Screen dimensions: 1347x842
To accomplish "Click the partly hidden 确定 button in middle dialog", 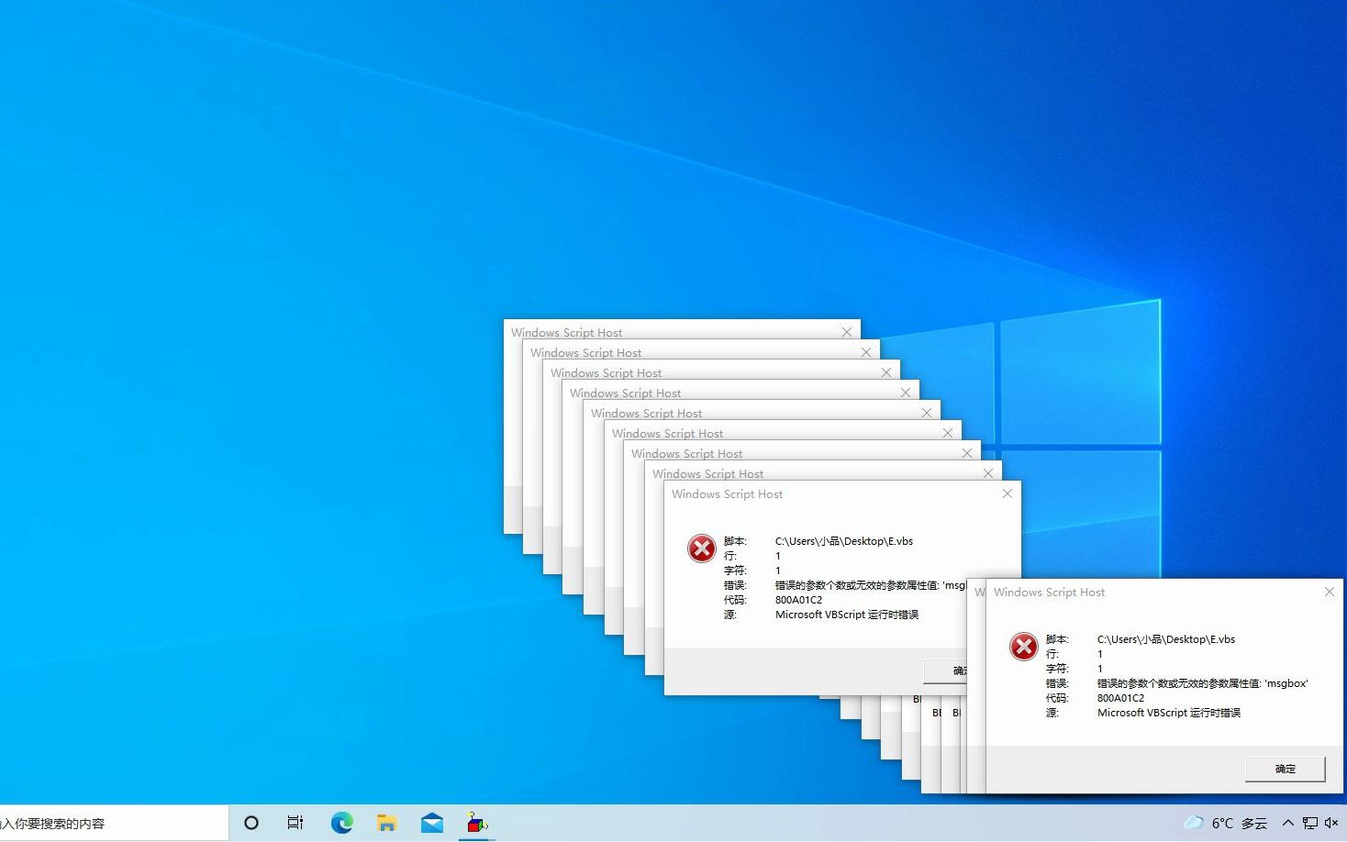I will point(945,670).
